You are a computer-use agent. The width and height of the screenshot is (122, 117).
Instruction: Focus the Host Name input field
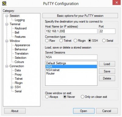pyautogui.click(x=71, y=31)
